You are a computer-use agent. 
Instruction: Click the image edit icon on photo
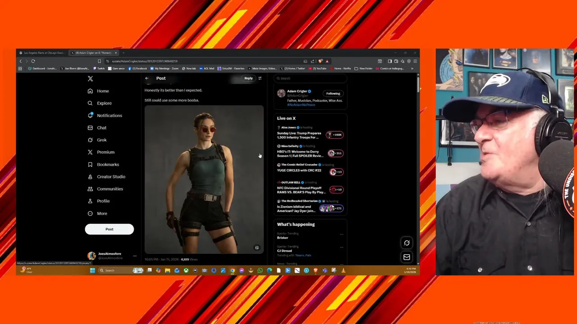click(257, 248)
